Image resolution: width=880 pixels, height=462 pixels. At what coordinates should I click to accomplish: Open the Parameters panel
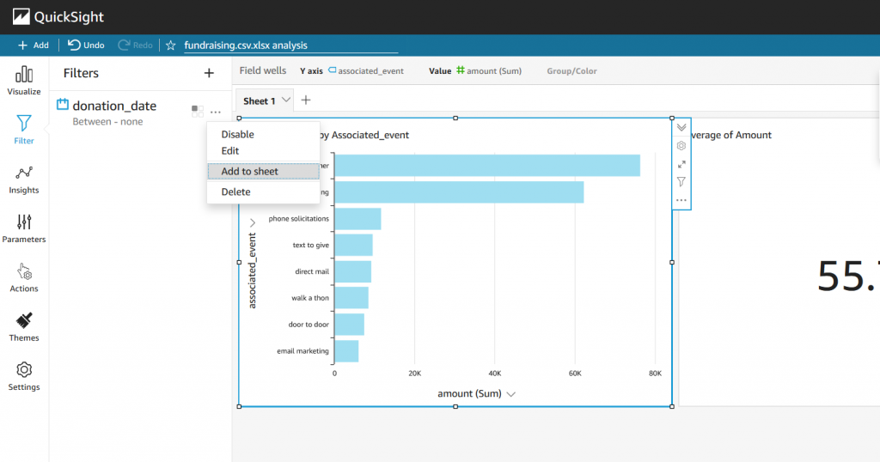pos(24,228)
